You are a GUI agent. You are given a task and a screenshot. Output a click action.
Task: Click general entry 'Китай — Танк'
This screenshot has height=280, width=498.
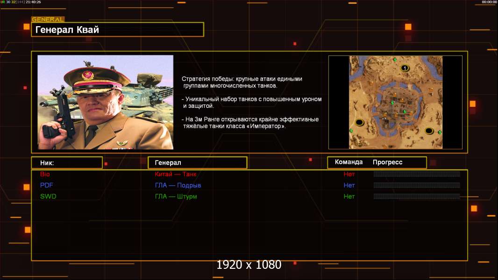(x=176, y=174)
